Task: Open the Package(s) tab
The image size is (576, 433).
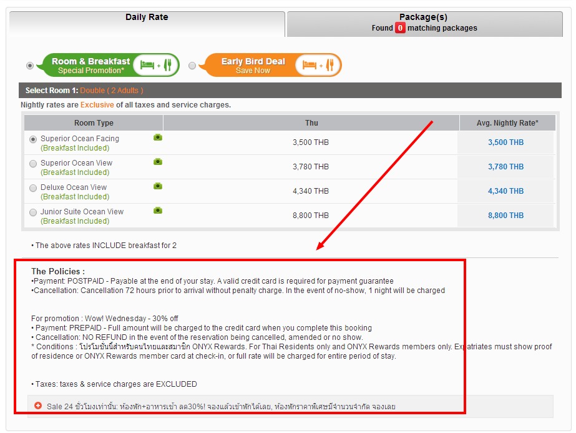Action: [424, 24]
